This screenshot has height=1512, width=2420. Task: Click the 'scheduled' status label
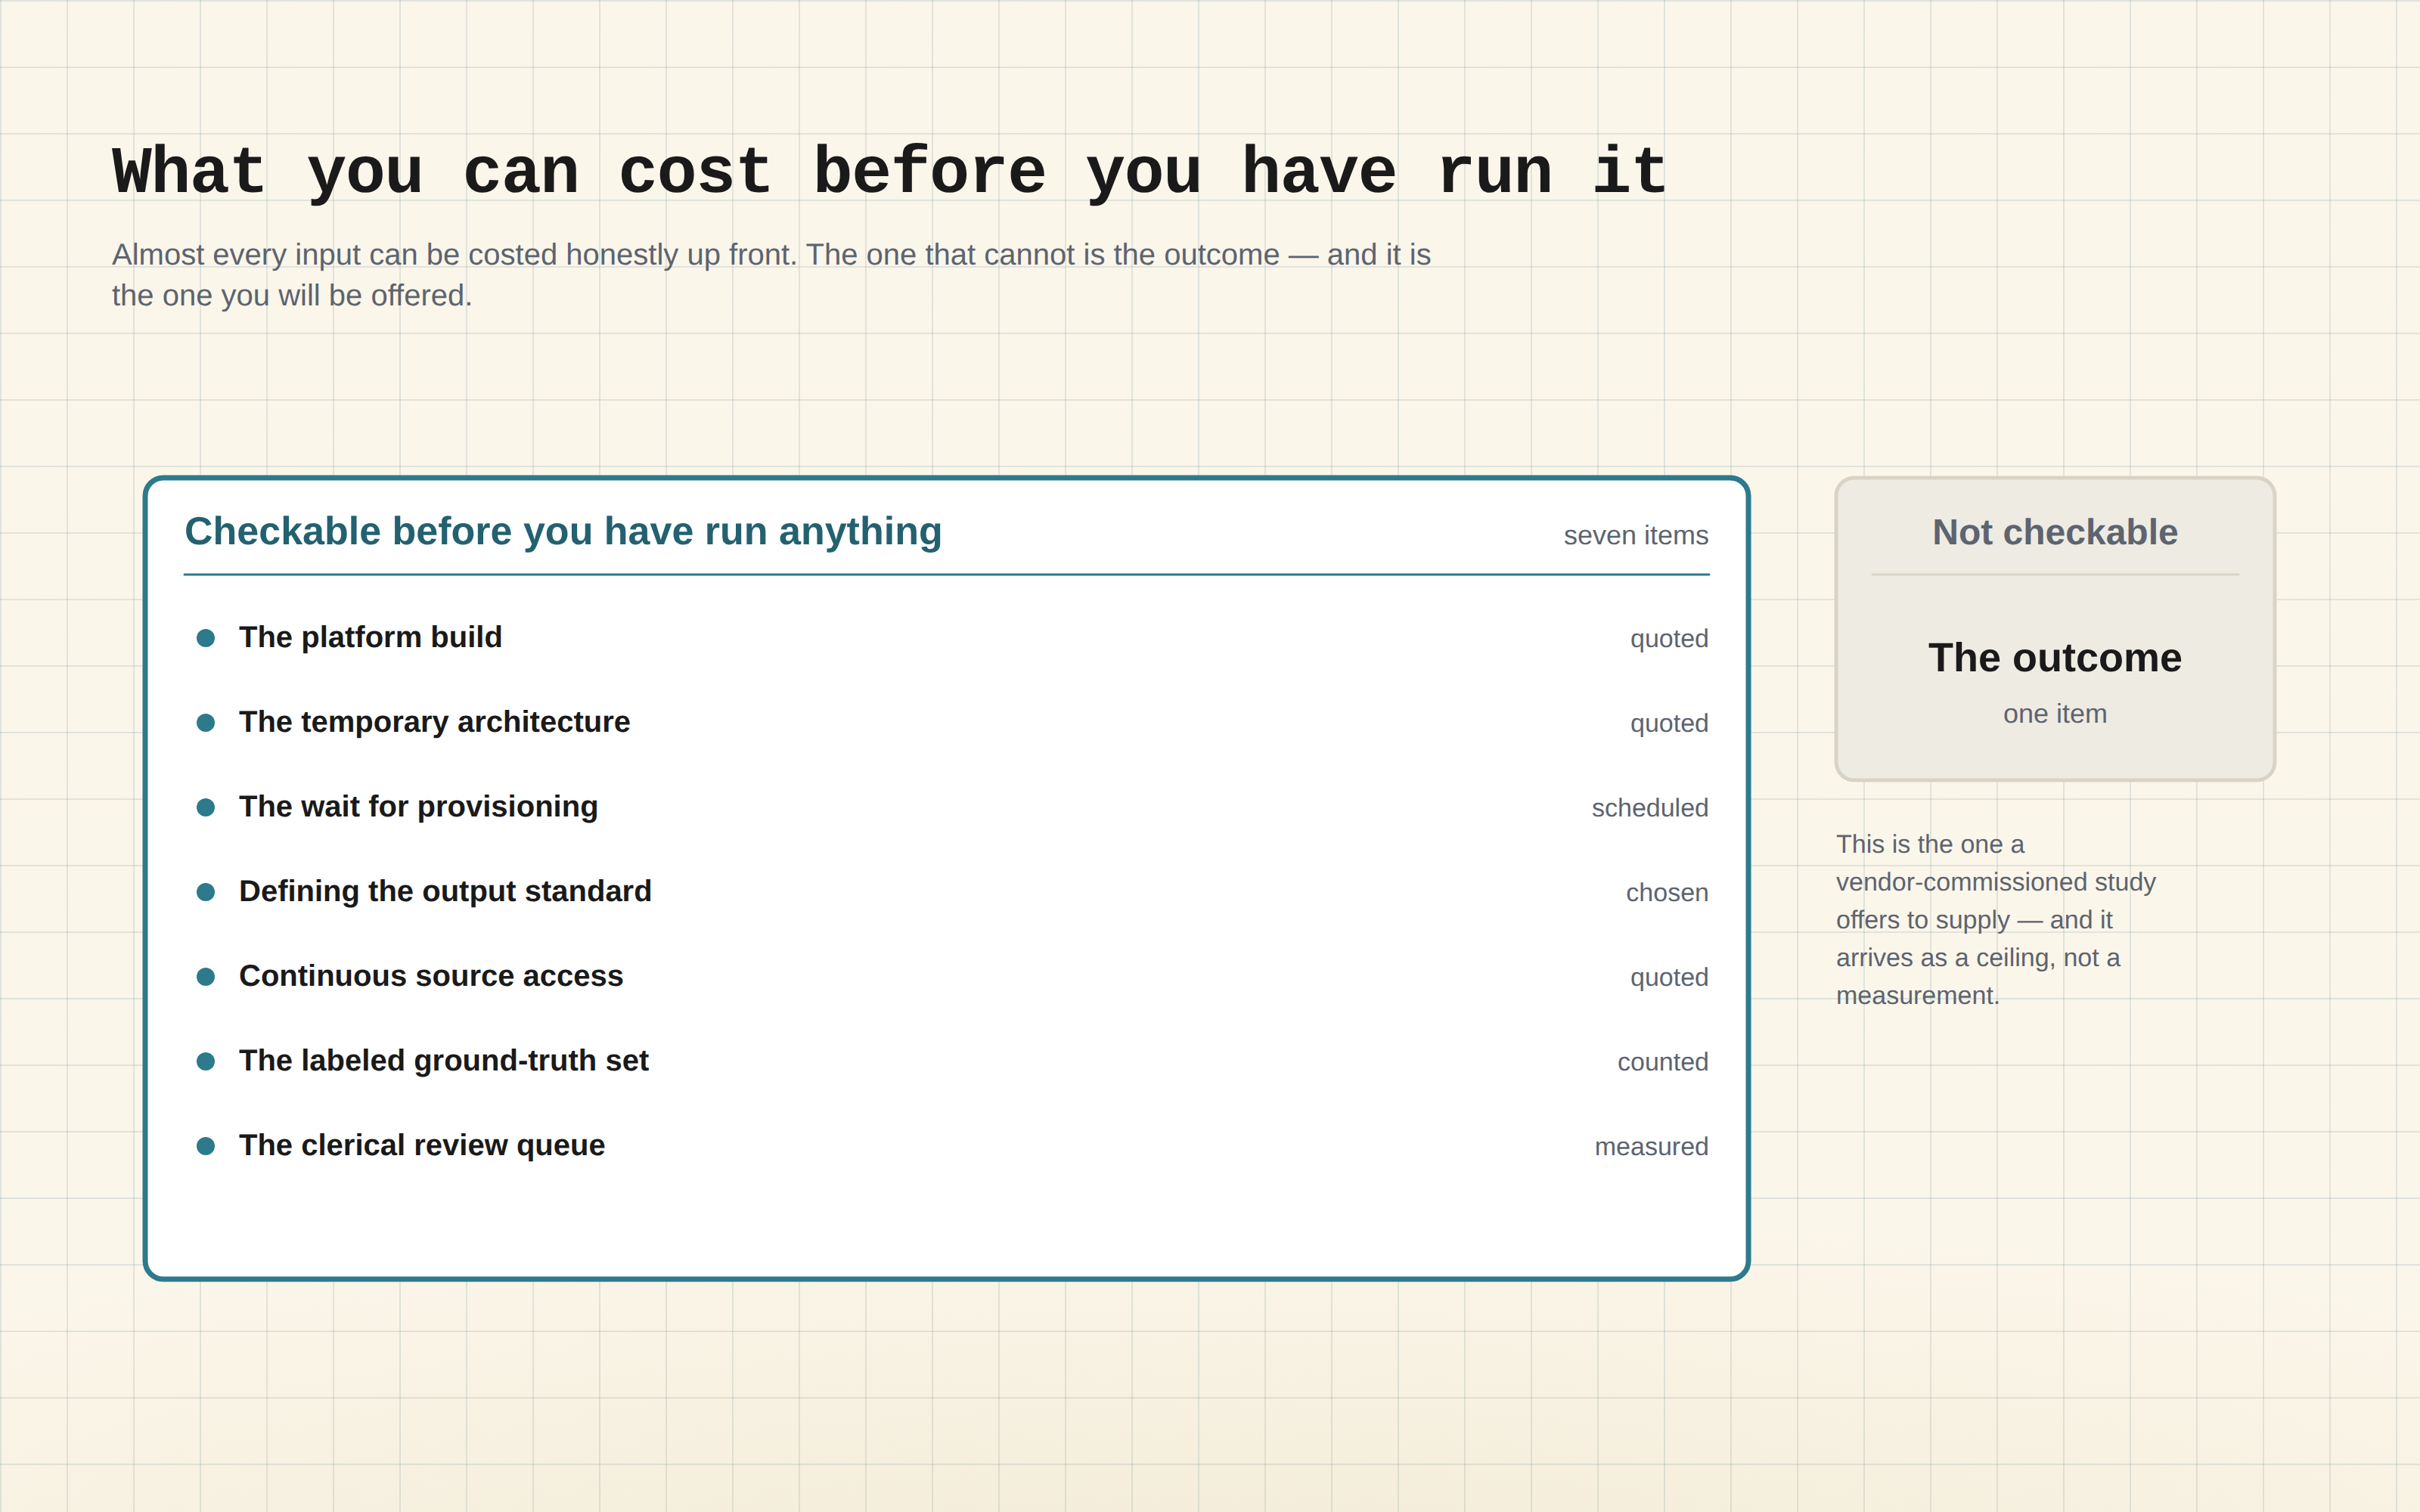(x=1650, y=808)
